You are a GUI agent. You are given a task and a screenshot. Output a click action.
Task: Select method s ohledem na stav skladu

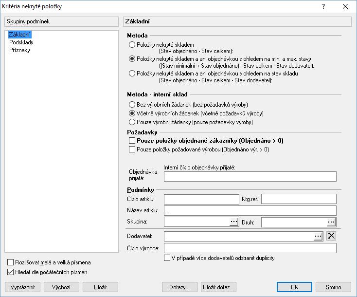pos(132,74)
